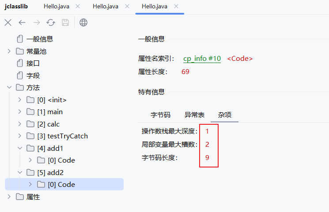The width and height of the screenshot is (329, 212).
Task: Close the active third Hello.java tab
Action: 176,6
